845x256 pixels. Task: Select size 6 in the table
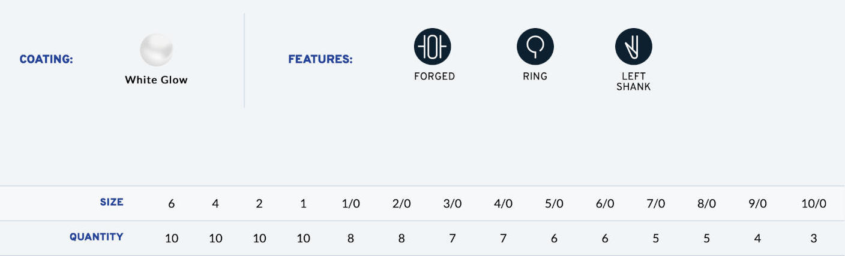[172, 203]
